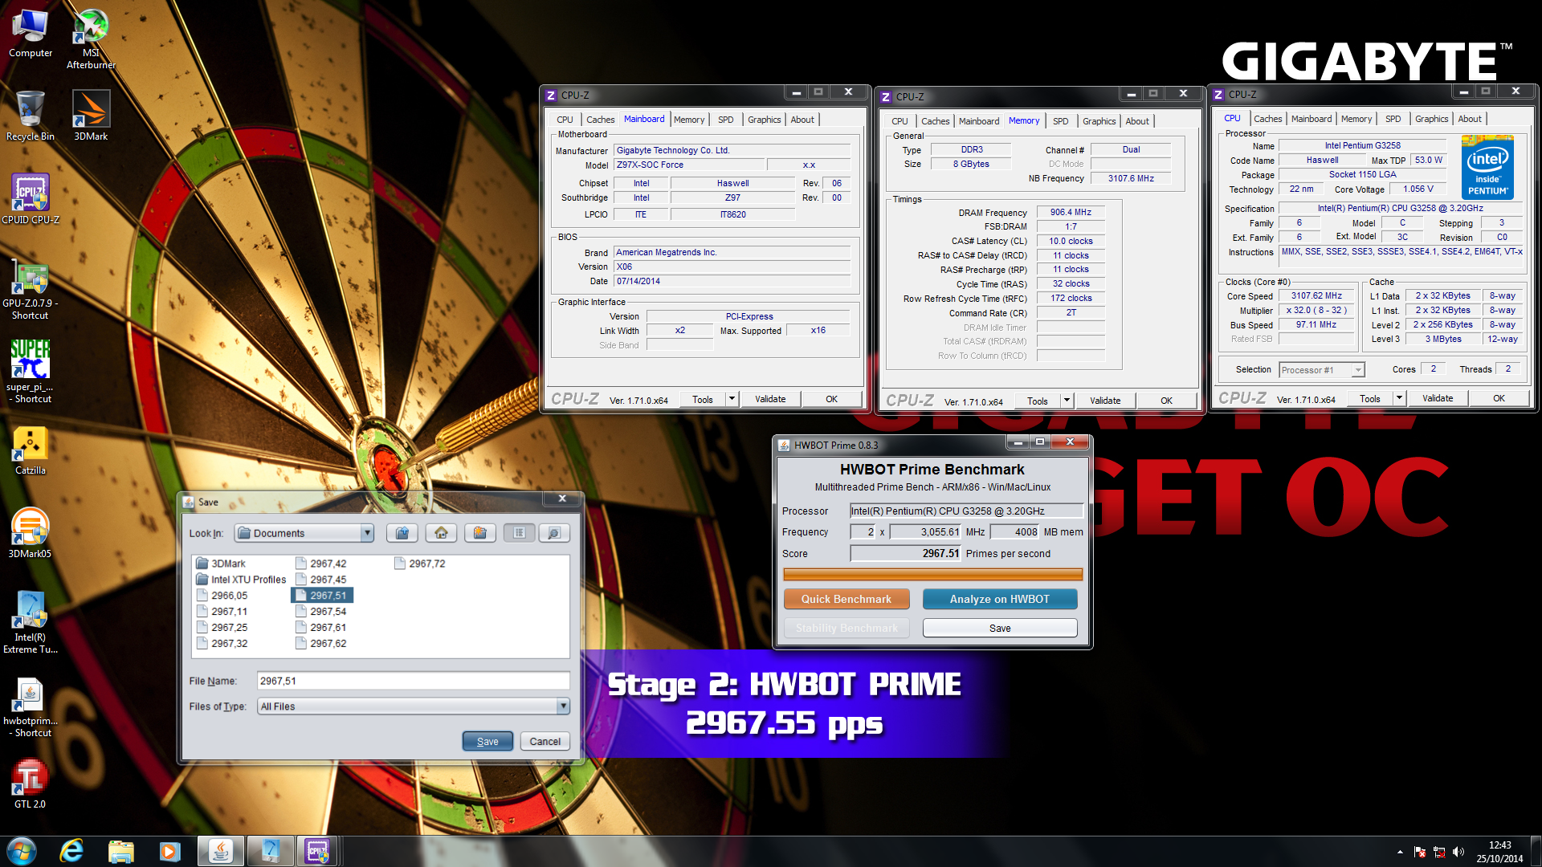Launch Catzilla desktop icon

[31, 450]
